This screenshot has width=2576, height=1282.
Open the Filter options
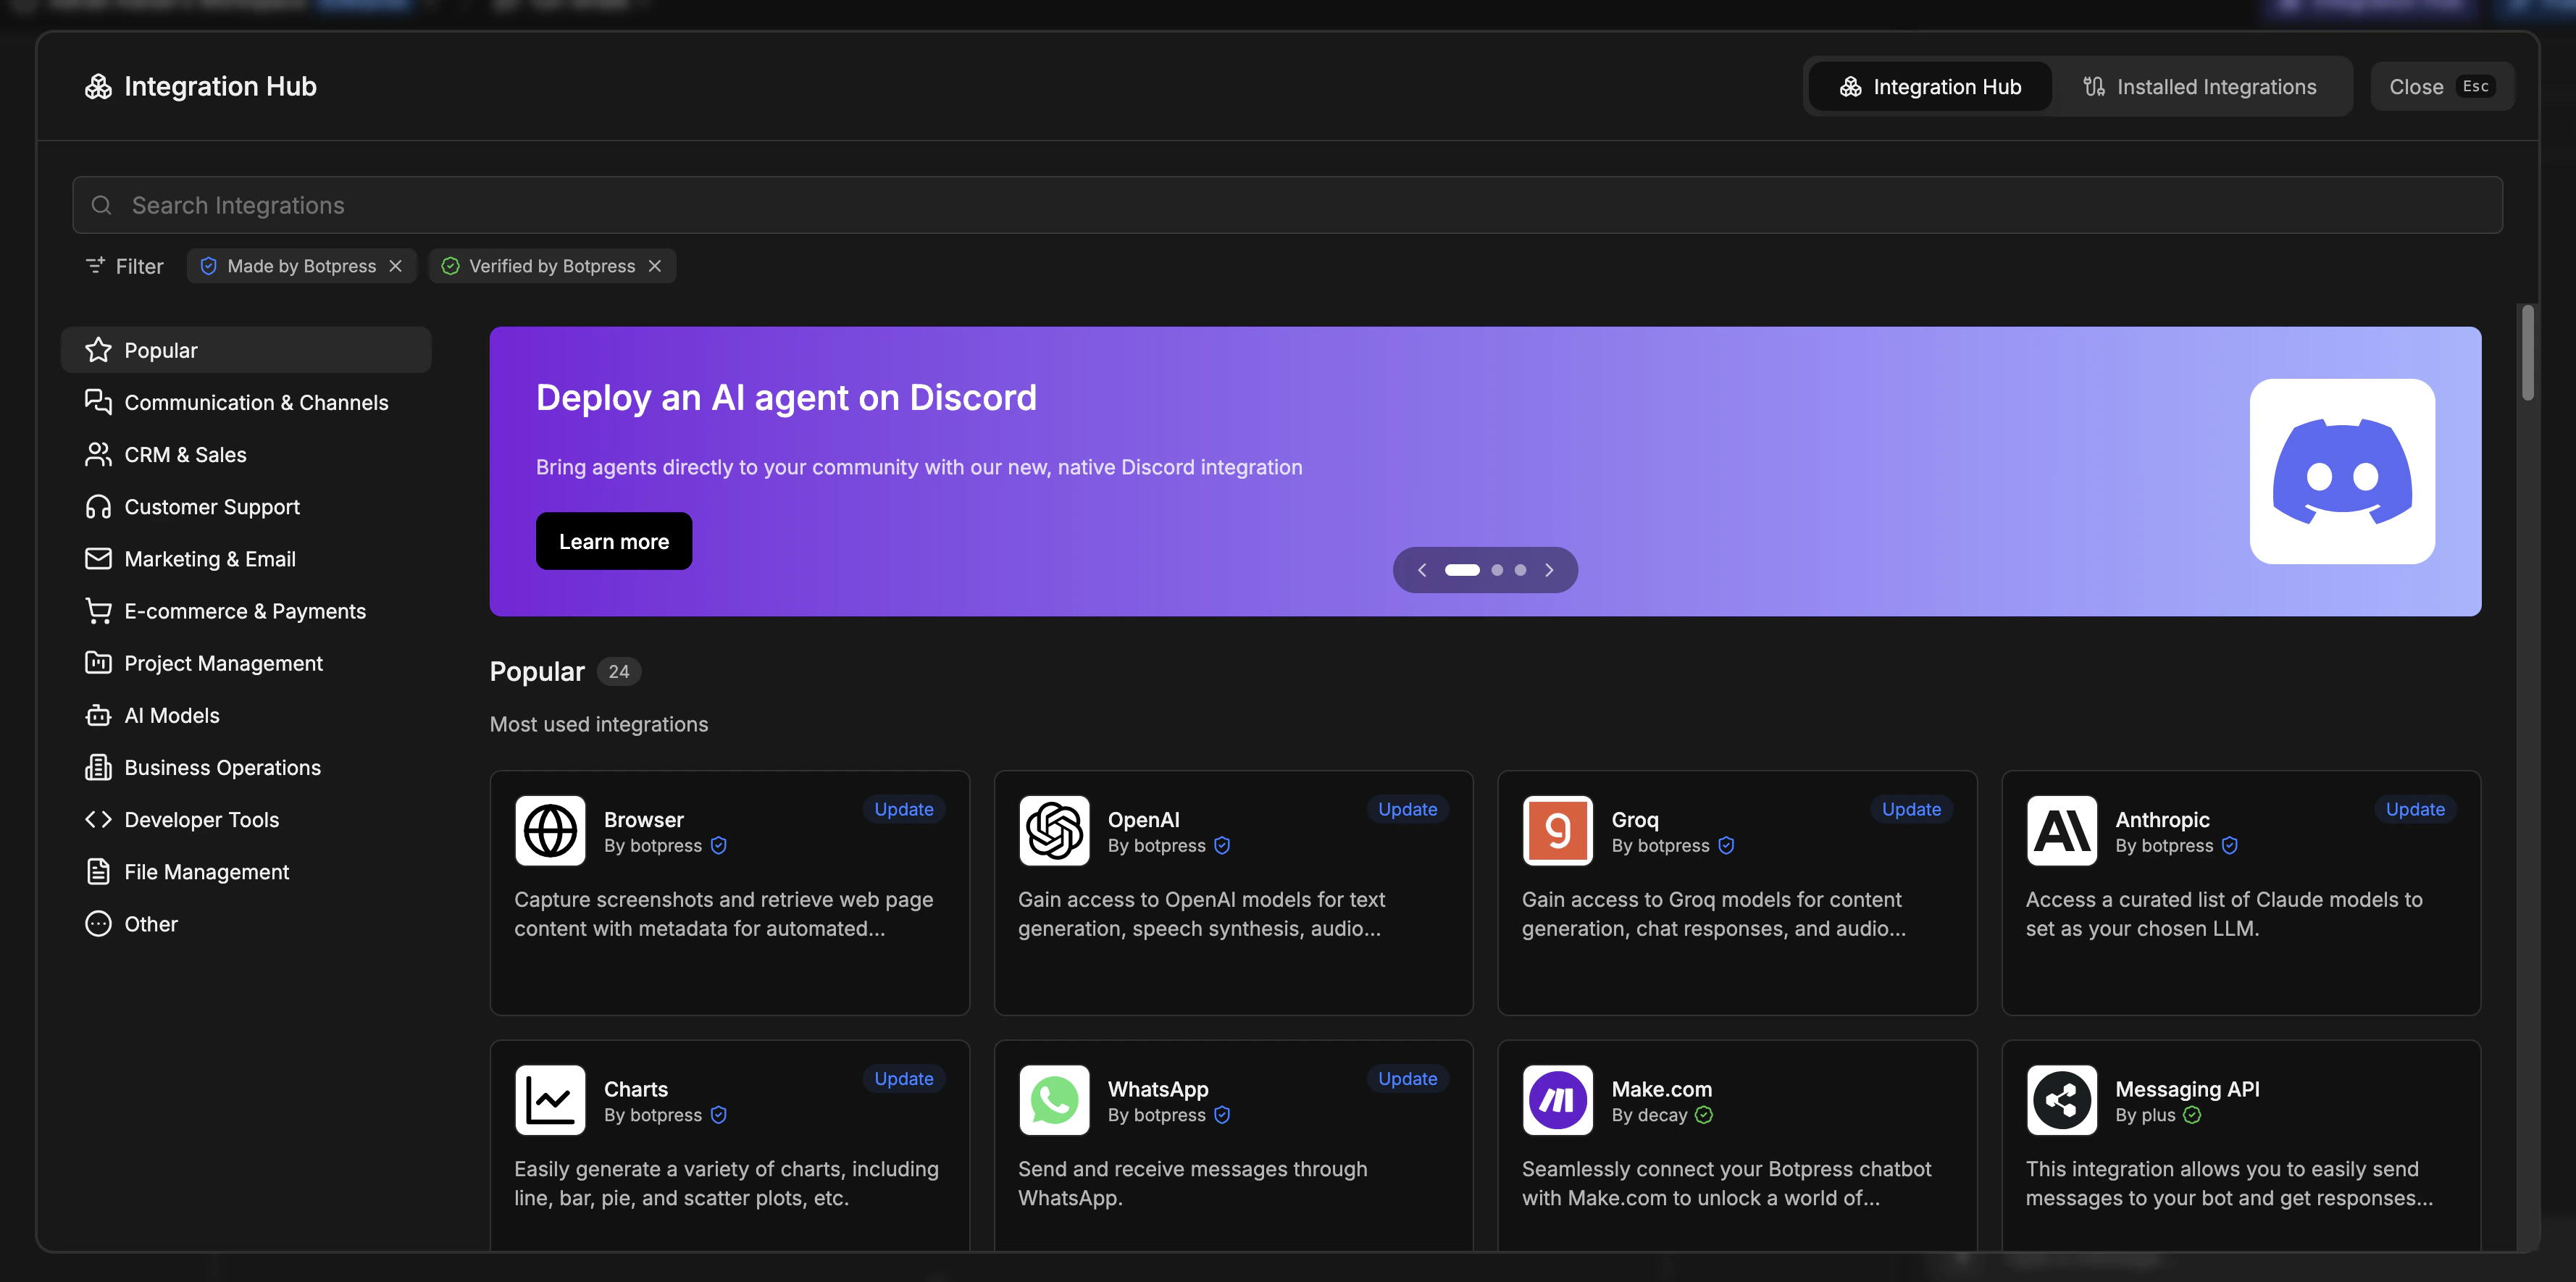coord(123,265)
